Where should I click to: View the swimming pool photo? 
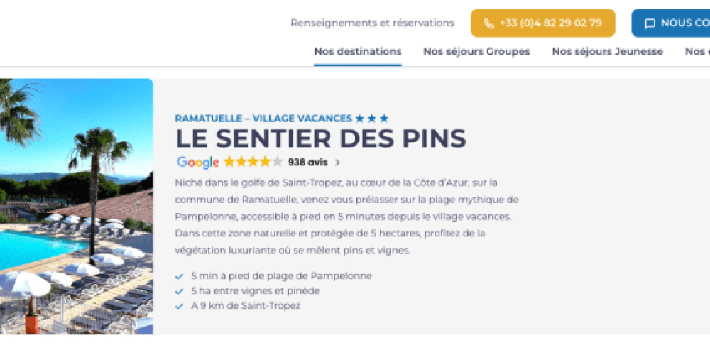(76, 206)
